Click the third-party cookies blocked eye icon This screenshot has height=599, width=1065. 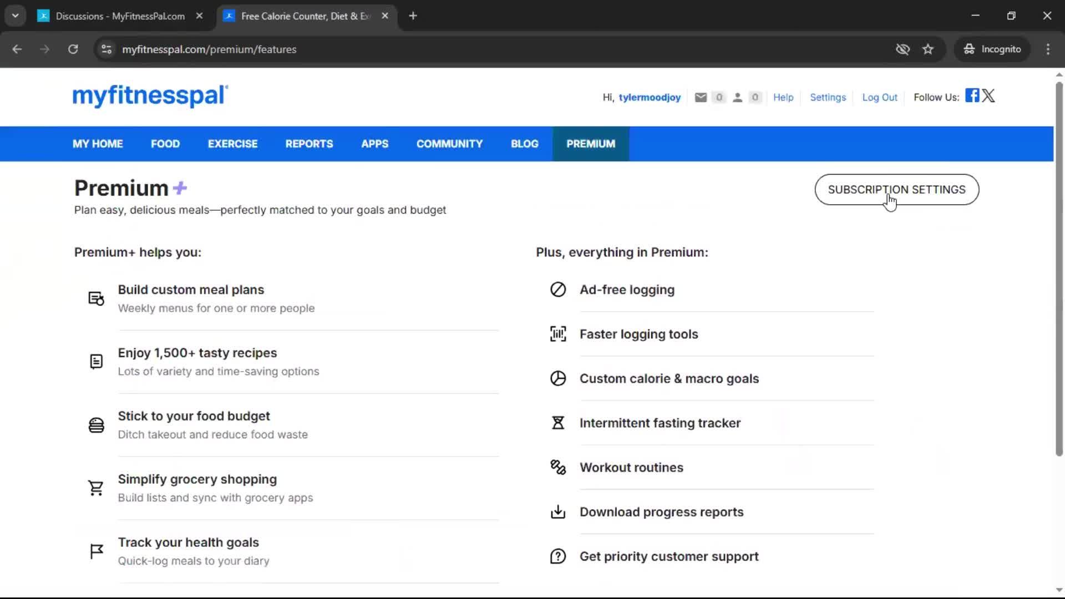(902, 49)
